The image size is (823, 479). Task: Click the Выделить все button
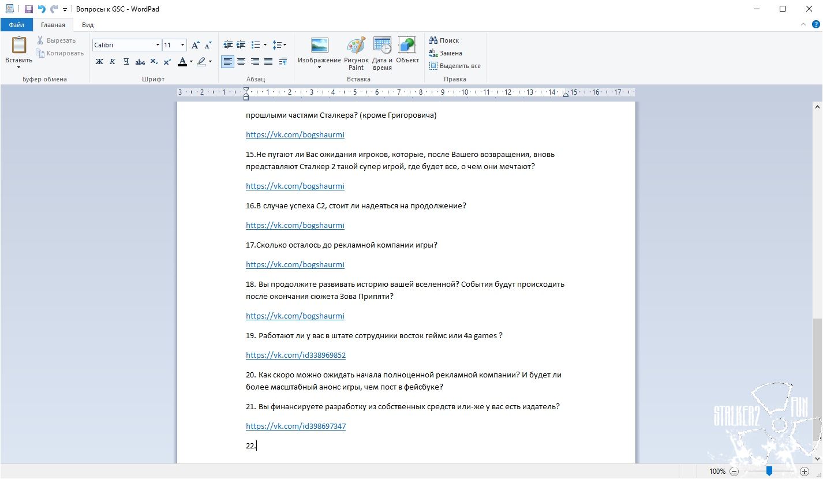455,66
